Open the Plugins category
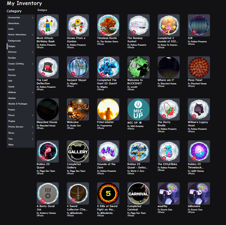 coord(21,121)
